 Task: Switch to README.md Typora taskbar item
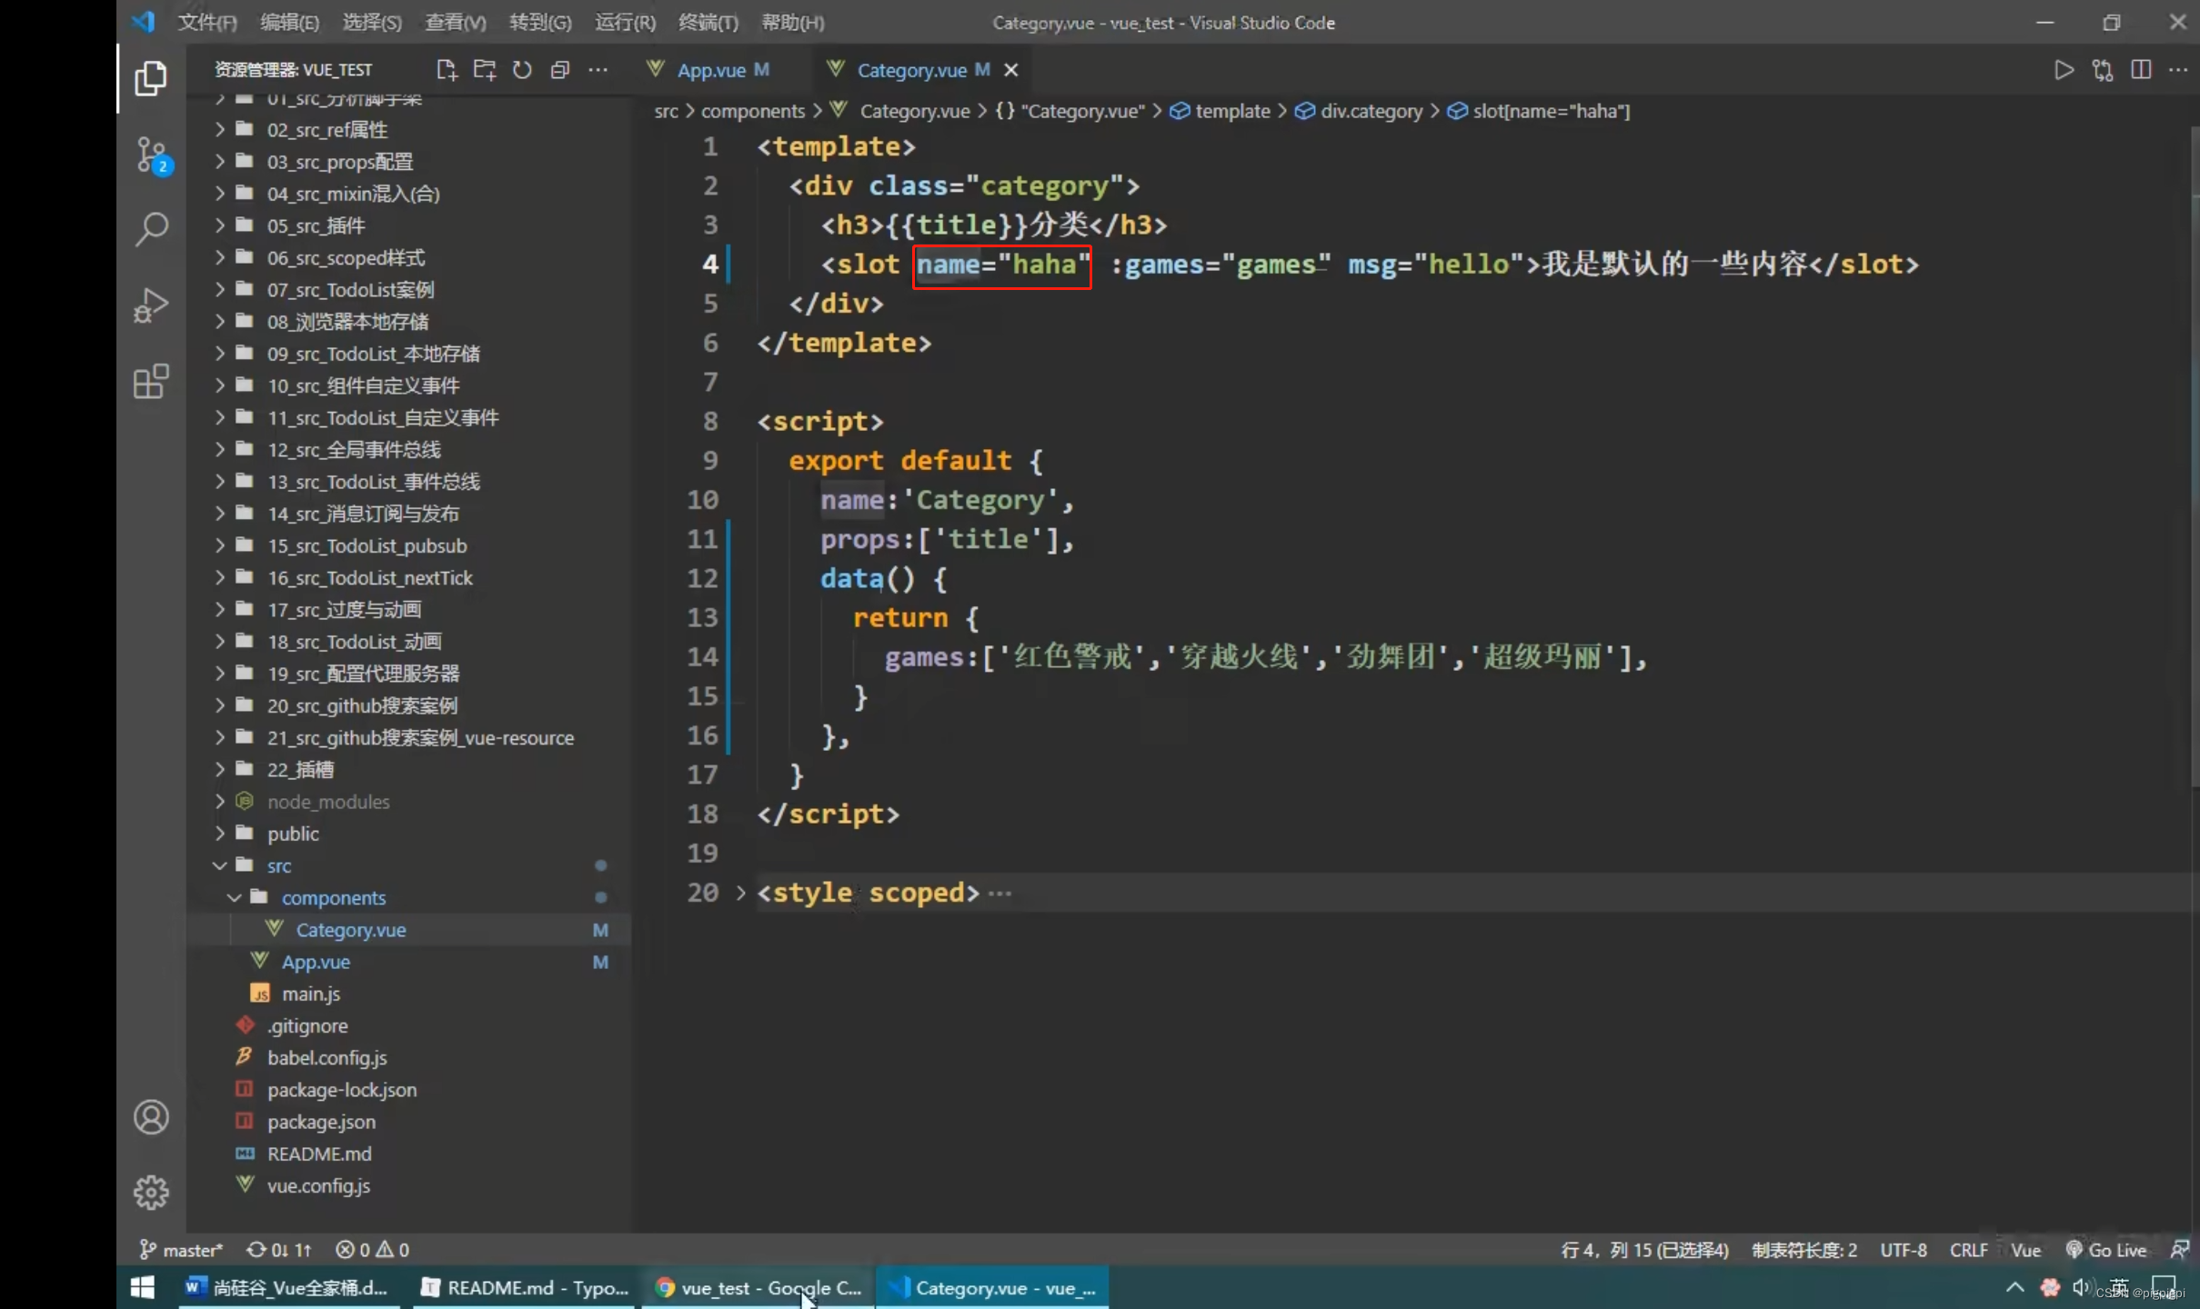click(x=525, y=1287)
